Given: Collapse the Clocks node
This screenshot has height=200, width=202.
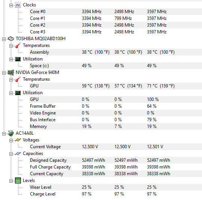Looking at the screenshot, I should coord(11,5).
